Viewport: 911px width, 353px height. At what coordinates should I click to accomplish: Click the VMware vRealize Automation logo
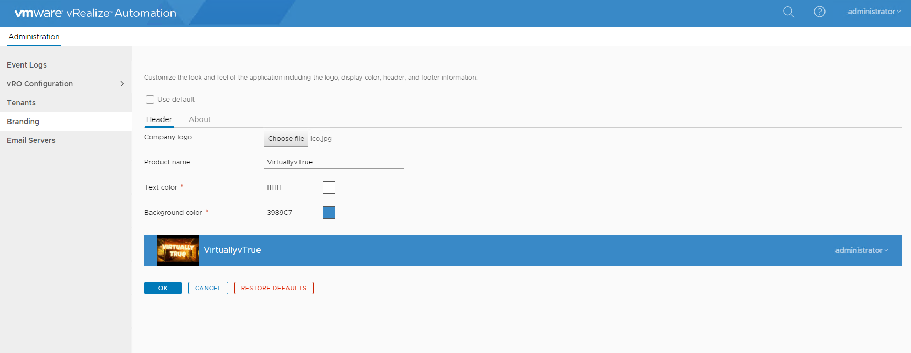95,13
